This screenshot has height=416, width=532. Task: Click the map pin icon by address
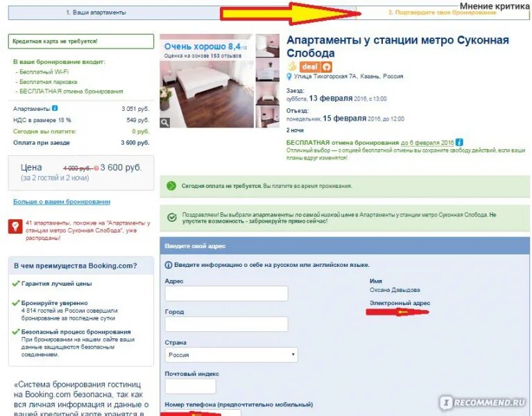point(289,77)
